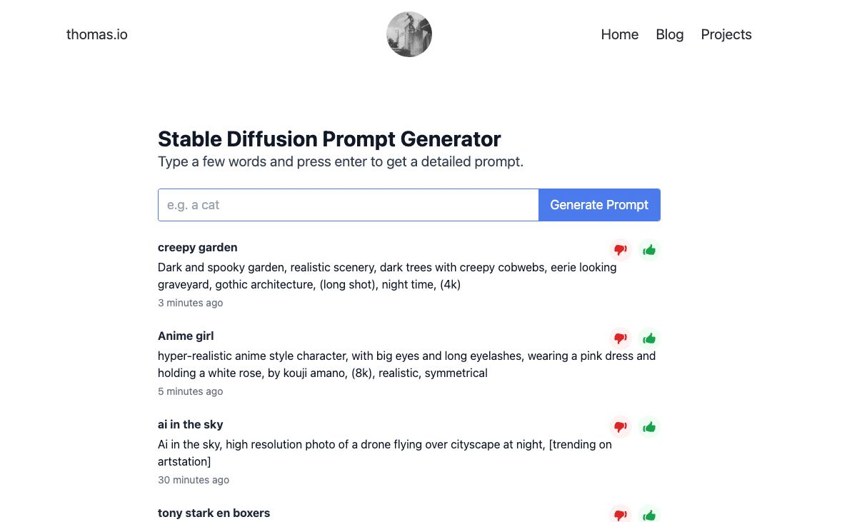
Task: Click the tony stark en boxers heading
Action: 214,513
